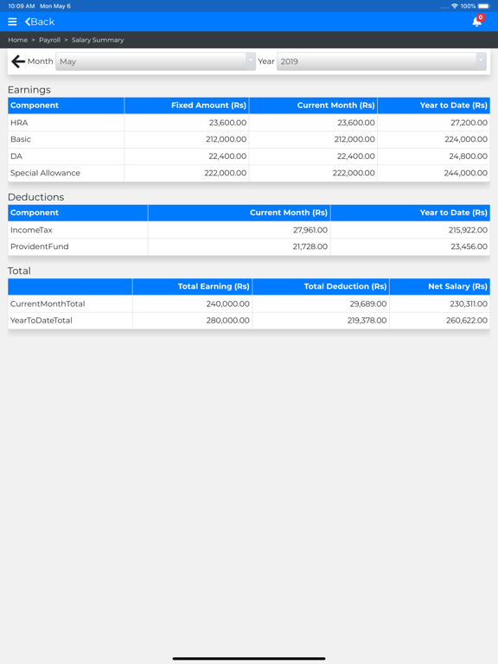Select the IncomeTax row label
This screenshot has width=498, height=664.
tap(31, 230)
